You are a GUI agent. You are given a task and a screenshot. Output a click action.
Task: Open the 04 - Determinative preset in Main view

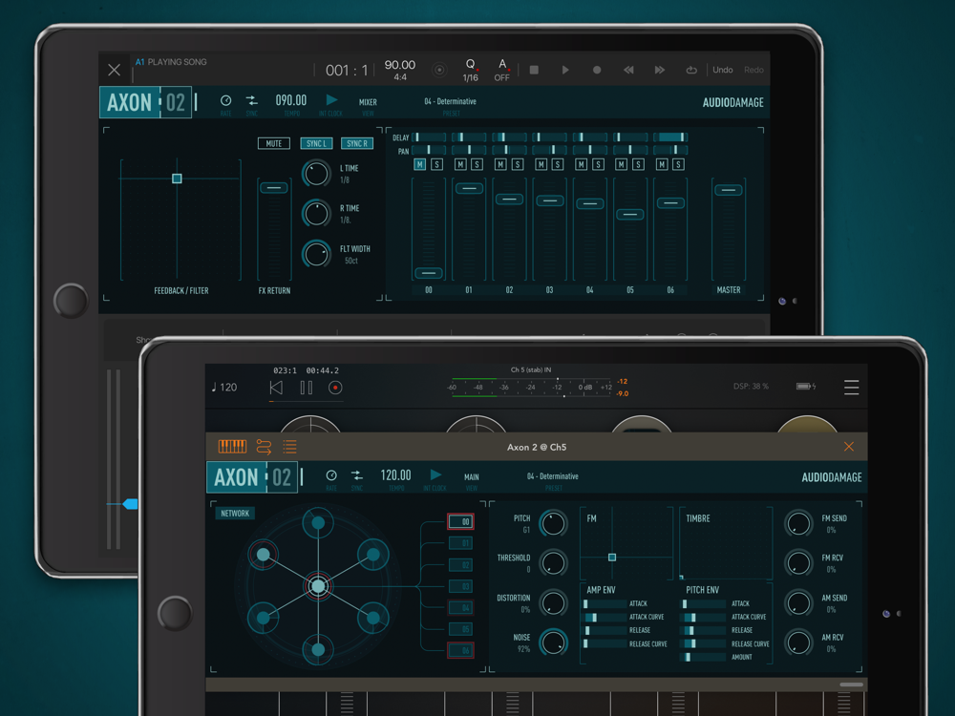(553, 476)
